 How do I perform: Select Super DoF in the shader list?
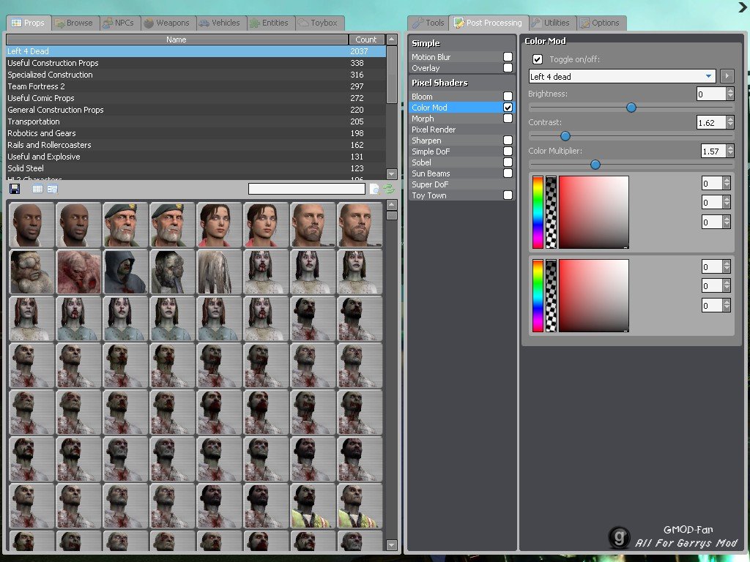461,184
